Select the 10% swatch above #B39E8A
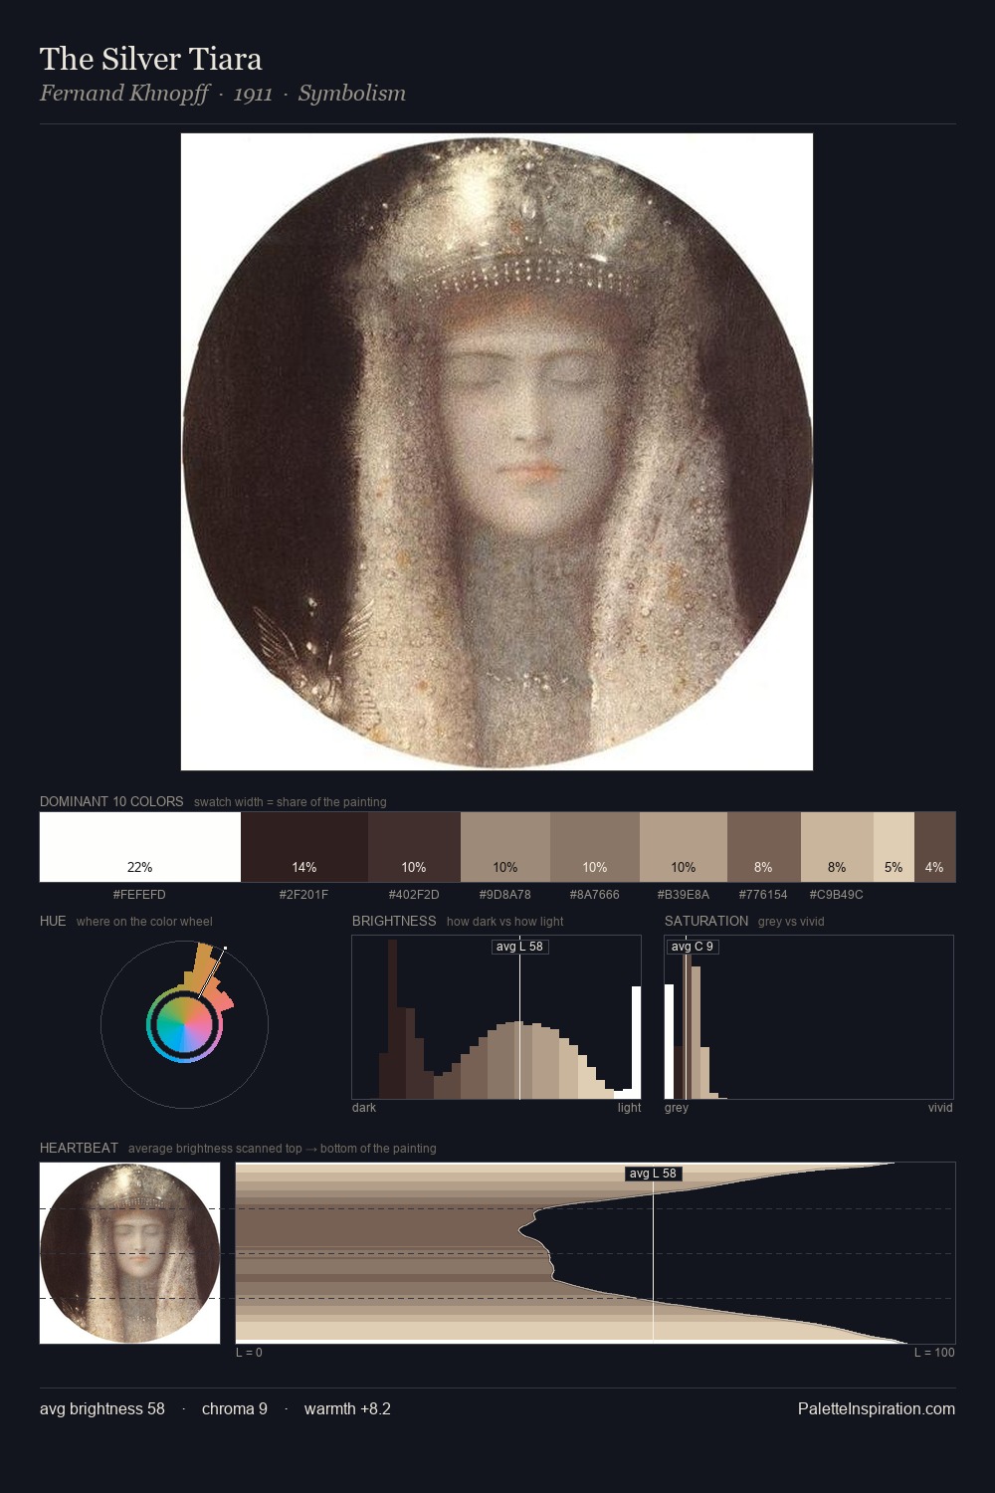The image size is (995, 1493). click(684, 847)
